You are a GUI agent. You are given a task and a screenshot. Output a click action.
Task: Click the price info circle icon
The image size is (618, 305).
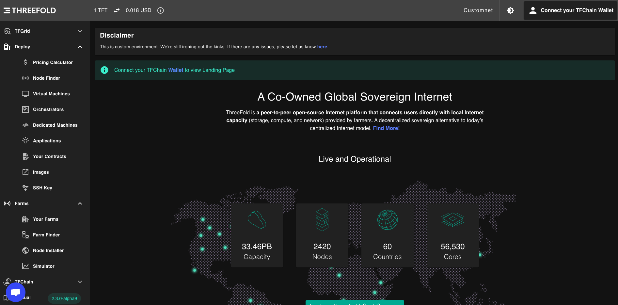point(160,10)
